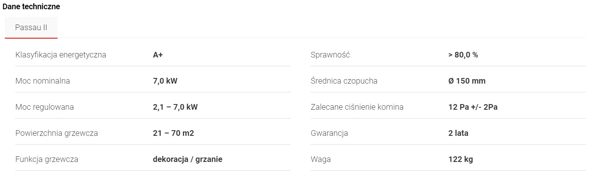Select the Powierzchnia grzewcza label
The height and width of the screenshot is (174, 592).
click(x=56, y=133)
